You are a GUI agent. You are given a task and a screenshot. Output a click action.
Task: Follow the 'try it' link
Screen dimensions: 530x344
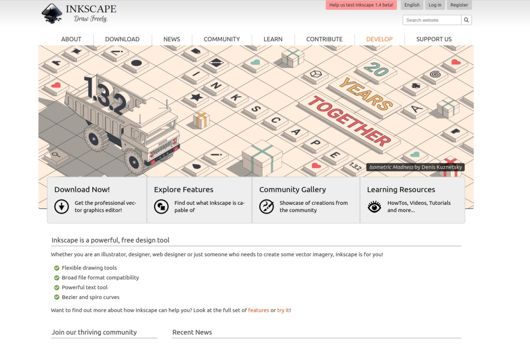(283, 310)
